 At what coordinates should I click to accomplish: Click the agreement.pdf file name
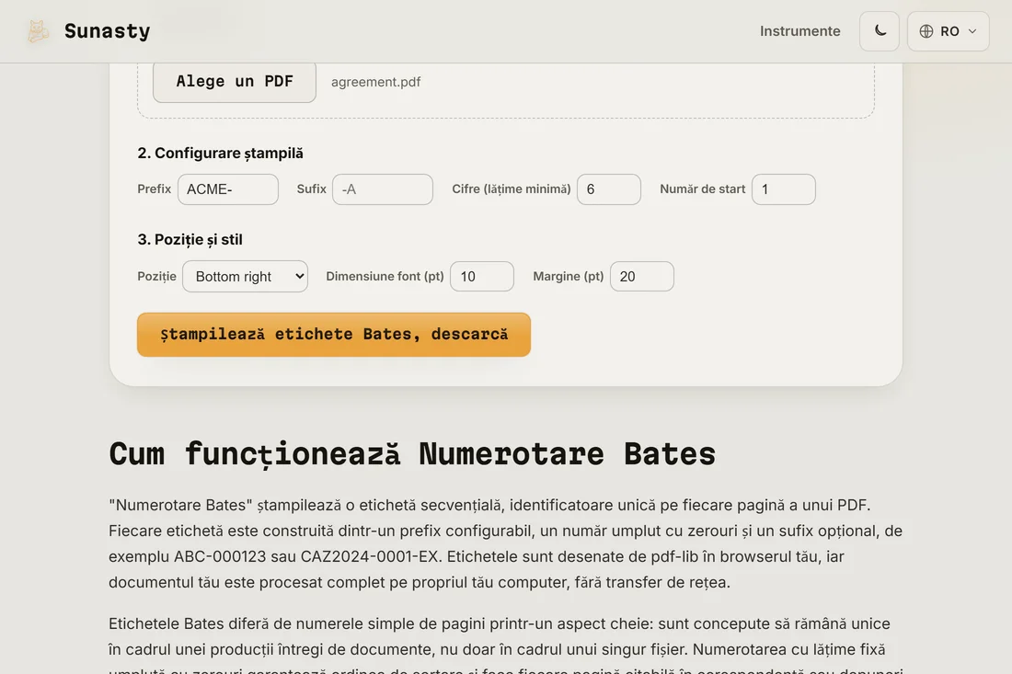click(375, 82)
